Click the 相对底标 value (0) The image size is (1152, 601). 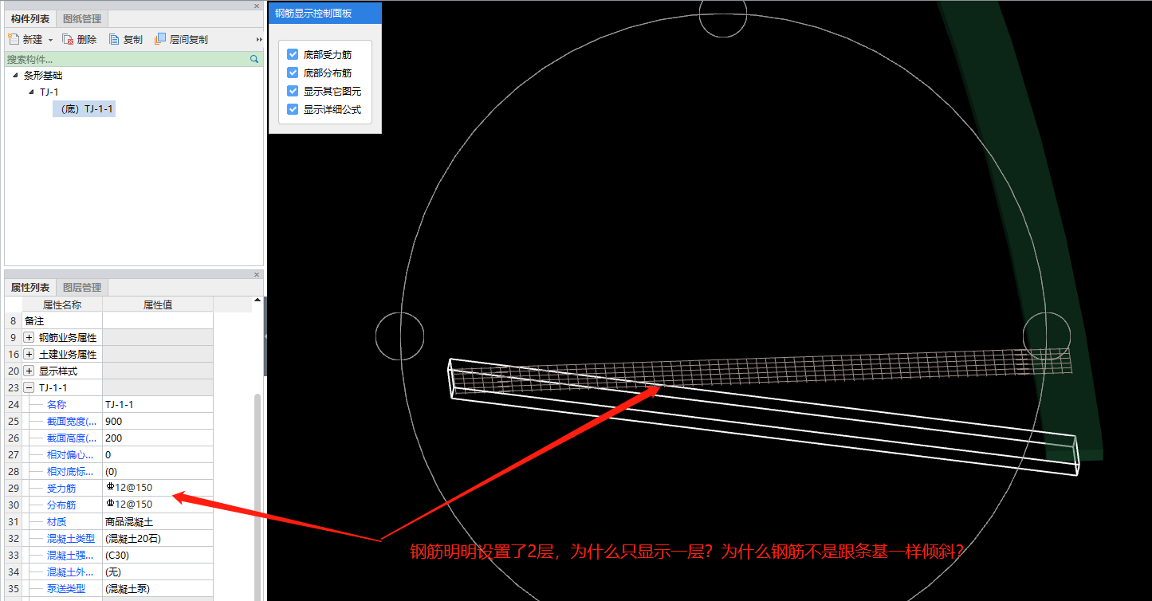[158, 471]
